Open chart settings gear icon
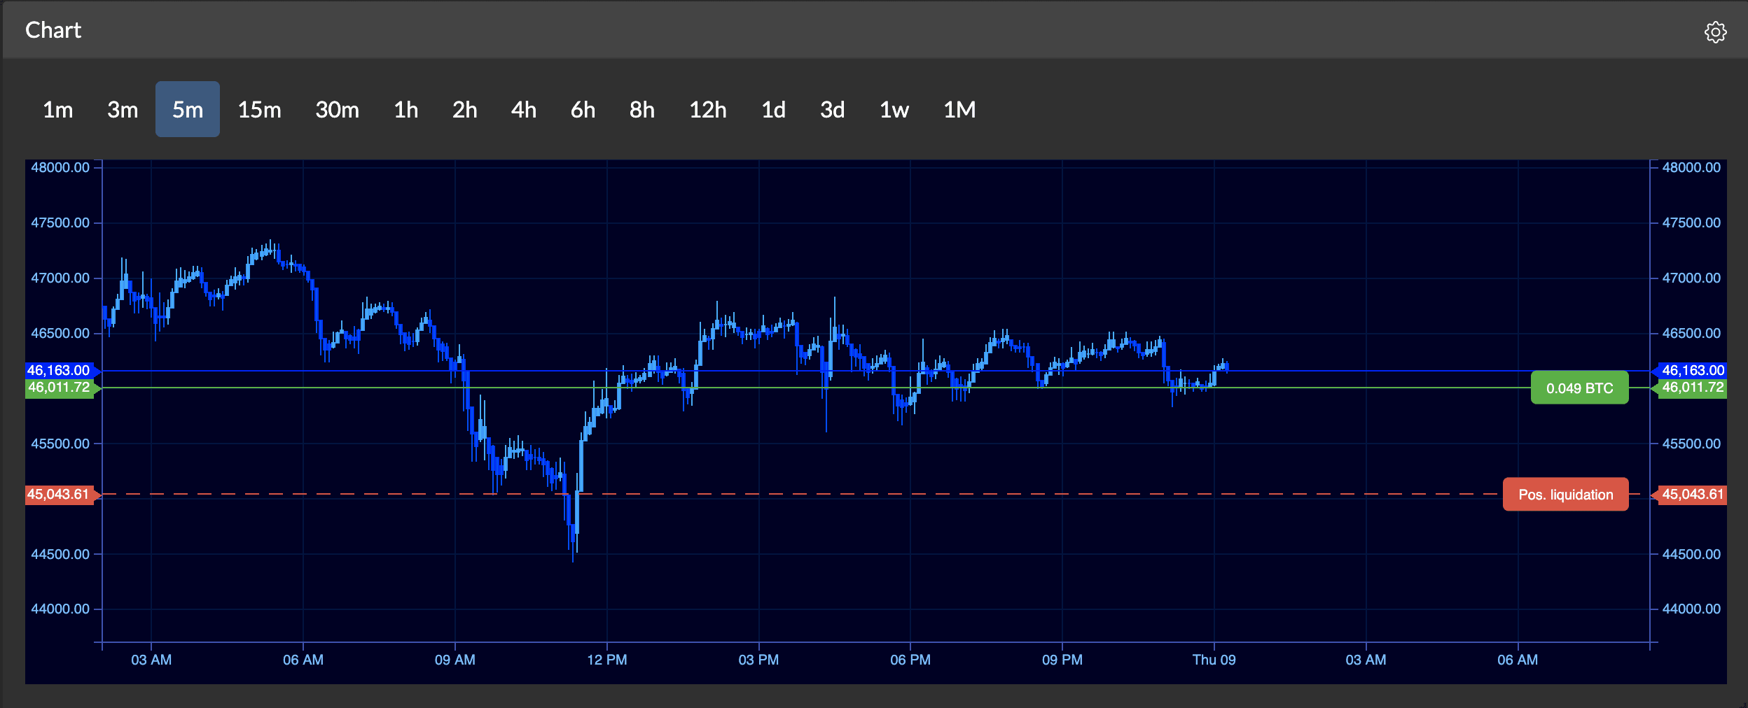This screenshot has height=708, width=1748. 1715,32
